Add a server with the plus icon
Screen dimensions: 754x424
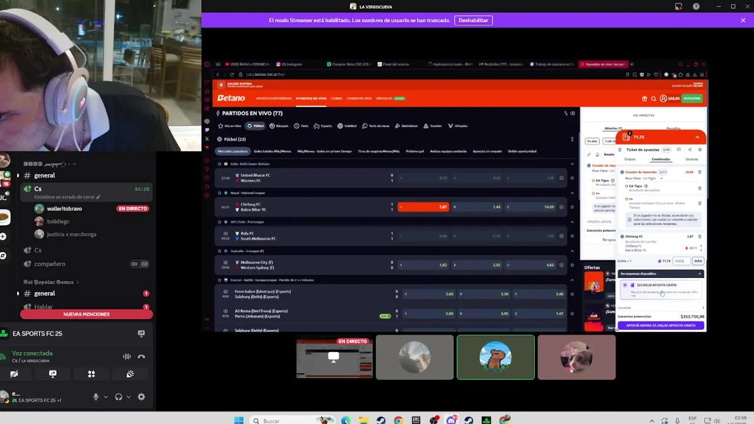pos(4,236)
